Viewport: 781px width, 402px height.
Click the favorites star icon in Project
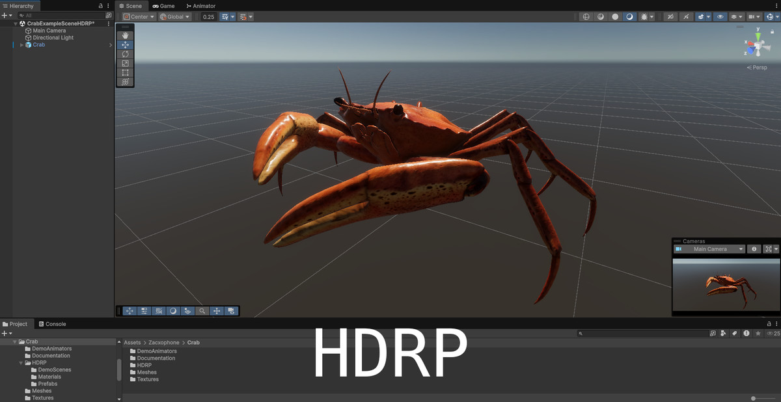click(x=758, y=333)
